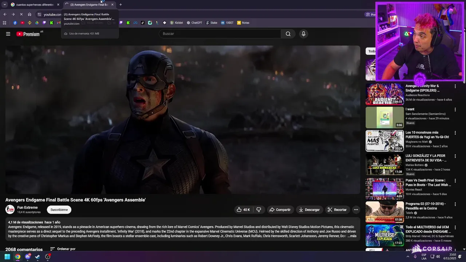Open Avengers Infinity War reactions thumbnail
The width and height of the screenshot is (466, 262).
tap(384, 94)
